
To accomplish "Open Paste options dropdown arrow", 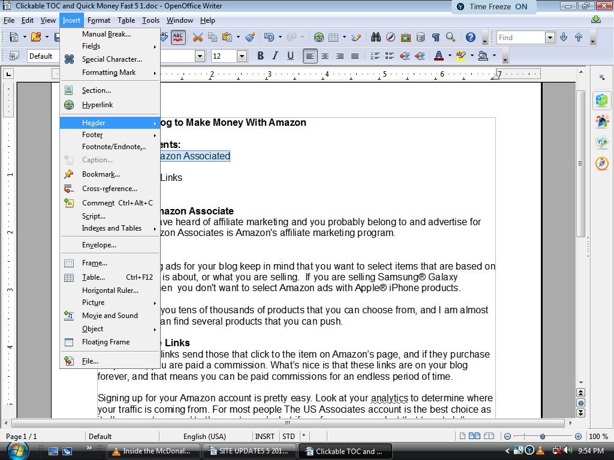I will click(238, 37).
